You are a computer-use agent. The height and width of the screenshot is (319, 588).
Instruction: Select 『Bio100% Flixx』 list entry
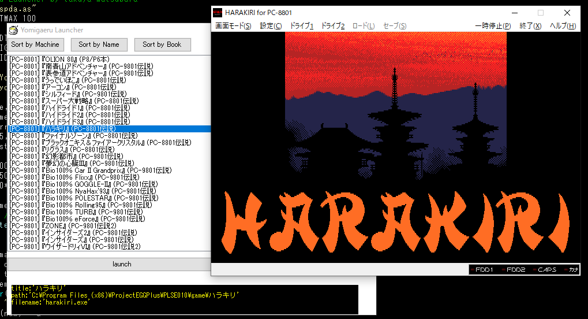pos(109,177)
